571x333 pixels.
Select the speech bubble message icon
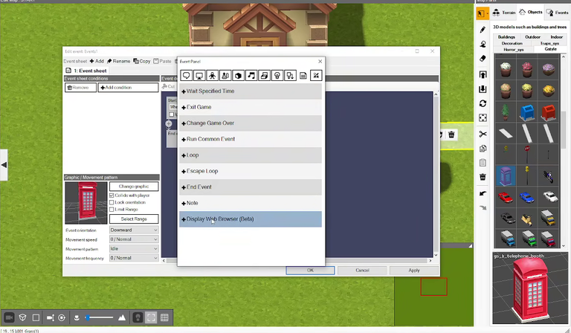[186, 75]
